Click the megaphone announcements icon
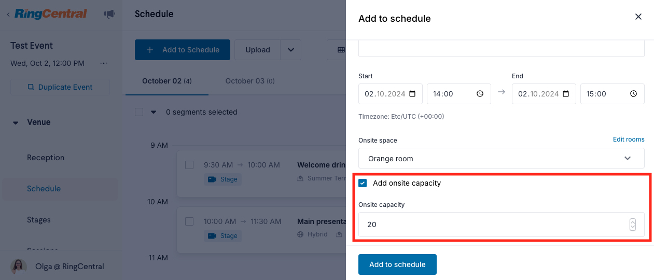Screen dimensions: 654x280 (109, 15)
